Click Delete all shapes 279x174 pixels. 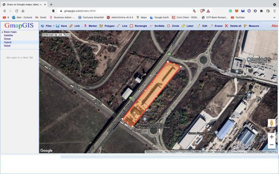pyautogui.click(x=233, y=26)
